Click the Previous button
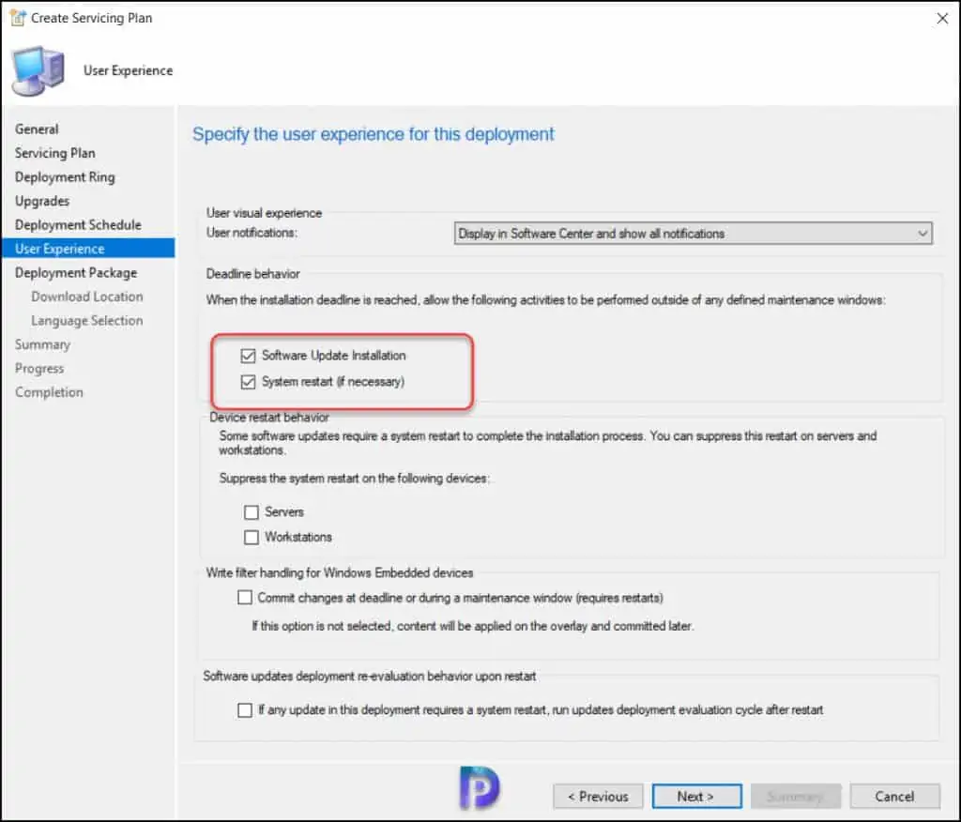Viewport: 961px width, 822px height. click(598, 797)
